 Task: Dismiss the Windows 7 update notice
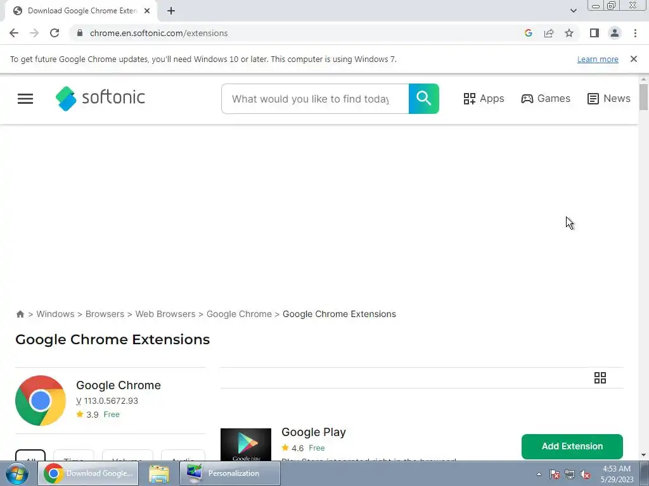point(633,59)
